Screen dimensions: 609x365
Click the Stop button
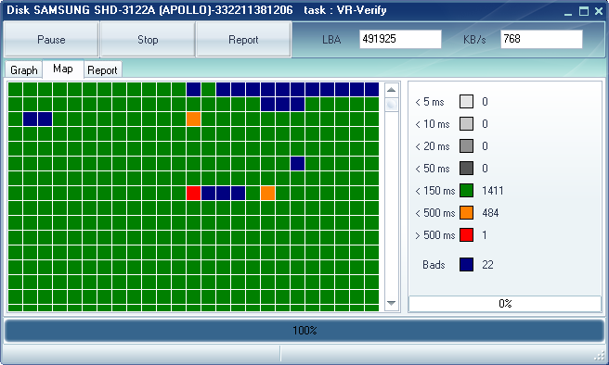click(x=148, y=40)
